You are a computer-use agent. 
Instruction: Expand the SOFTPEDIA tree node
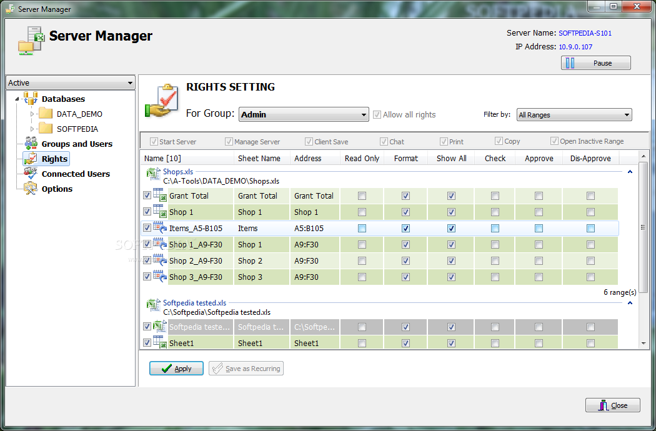[32, 129]
